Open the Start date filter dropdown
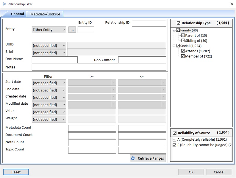 (49, 83)
